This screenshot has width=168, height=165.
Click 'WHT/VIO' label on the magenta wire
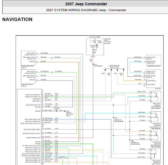click(58, 57)
